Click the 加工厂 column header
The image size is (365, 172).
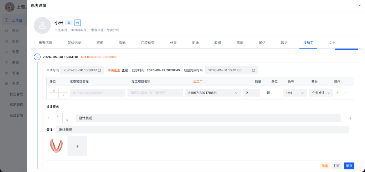[198, 82]
